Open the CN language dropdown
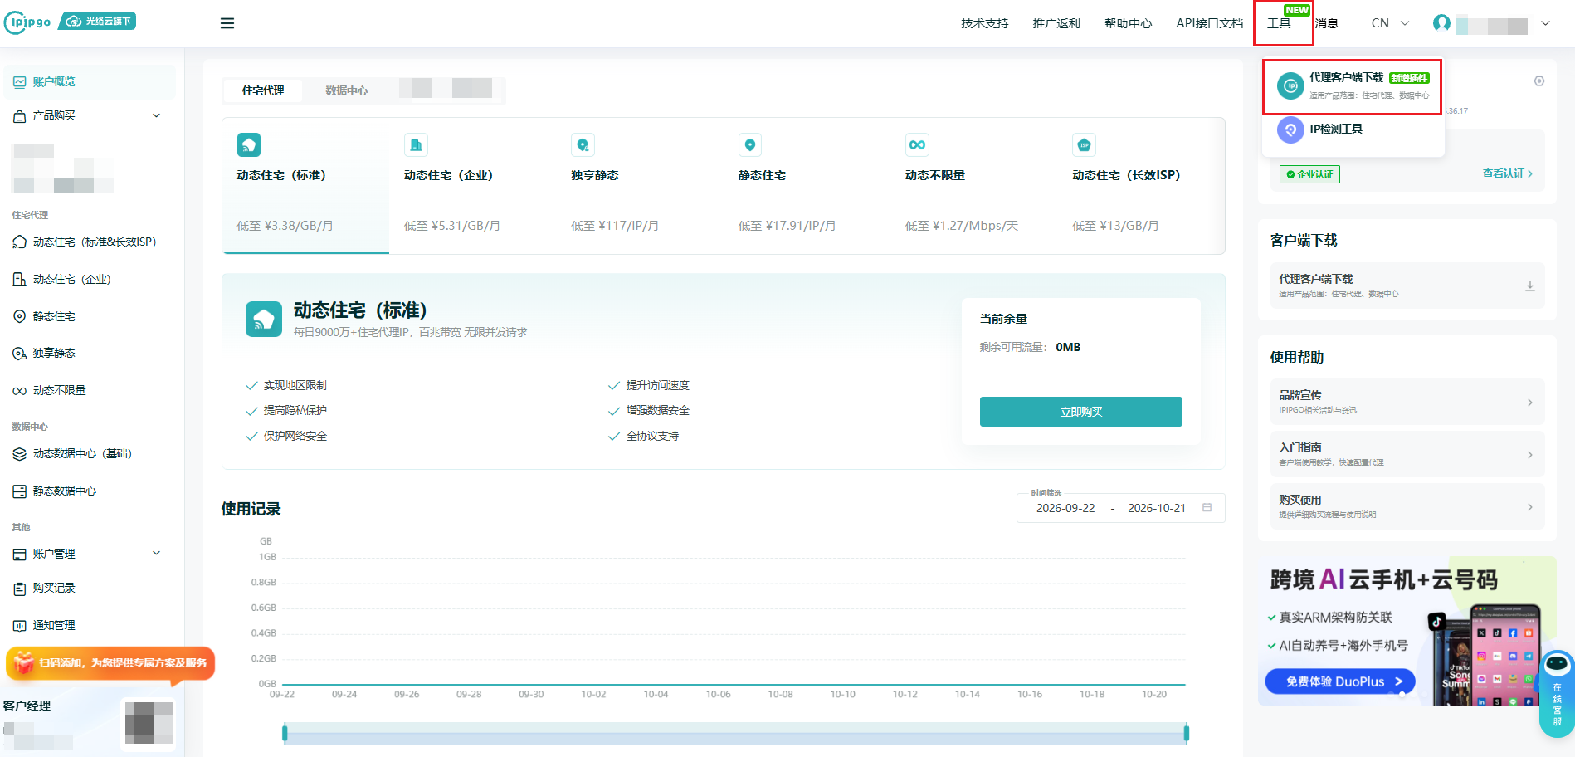Screen dimensions: 1575x757 [x=1390, y=23]
